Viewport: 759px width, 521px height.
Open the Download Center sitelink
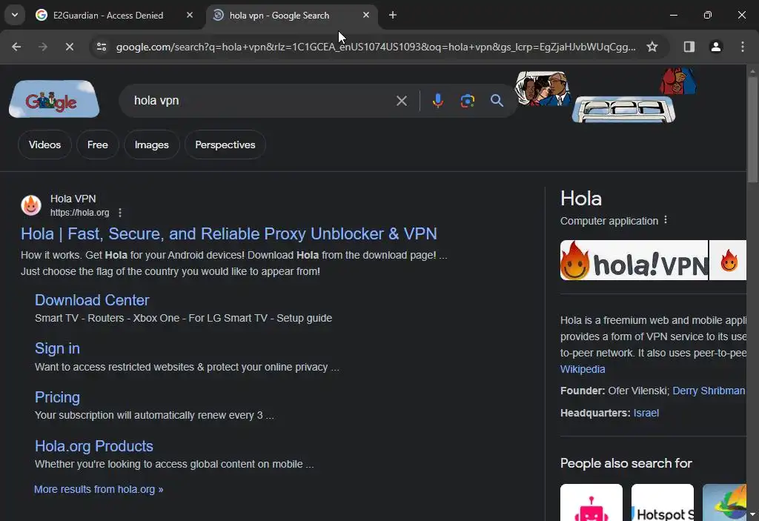(92, 300)
